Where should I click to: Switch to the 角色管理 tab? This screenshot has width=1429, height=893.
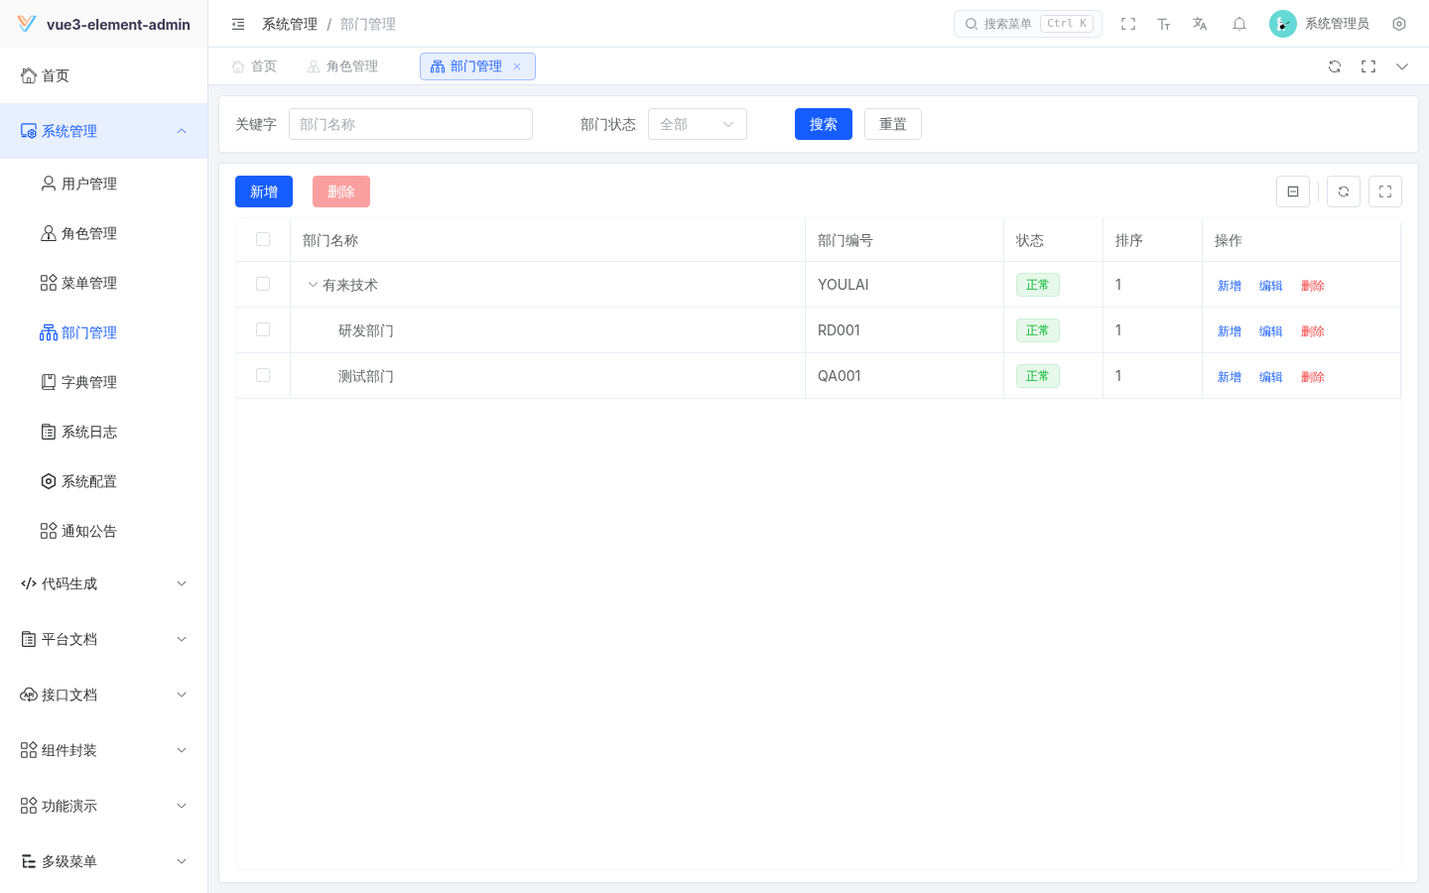coord(342,66)
